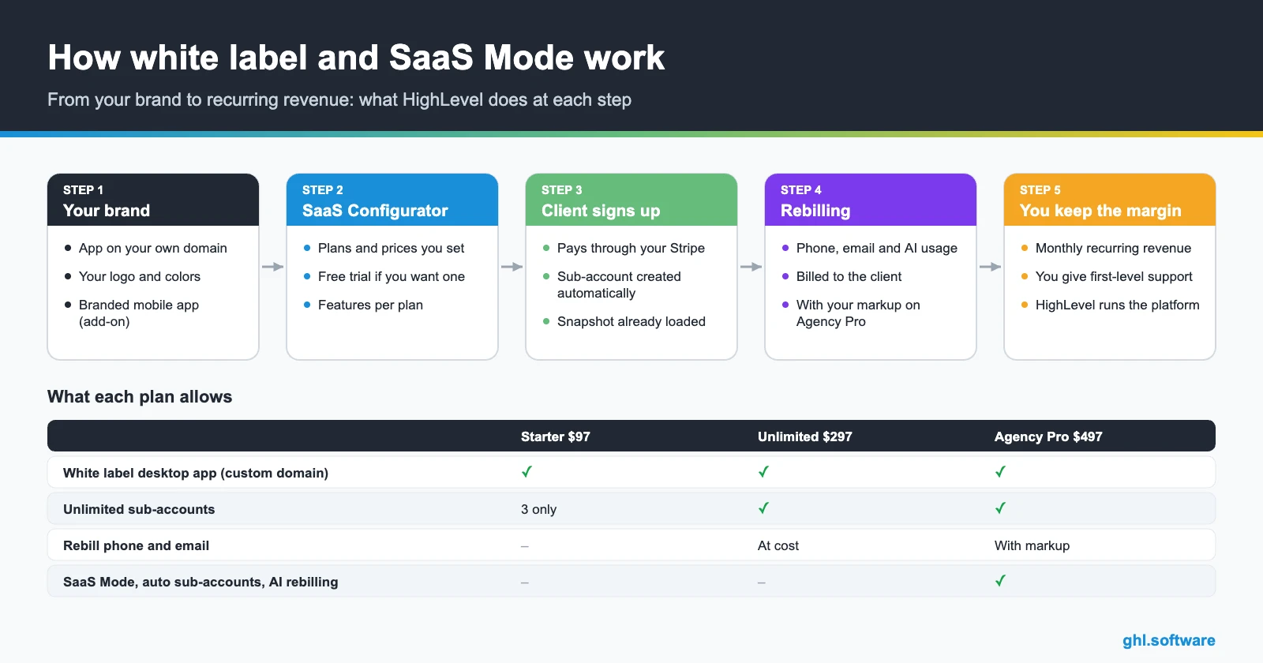Image resolution: width=1263 pixels, height=663 pixels.
Task: Click 'App on your own domain' bullet
Action: point(153,248)
